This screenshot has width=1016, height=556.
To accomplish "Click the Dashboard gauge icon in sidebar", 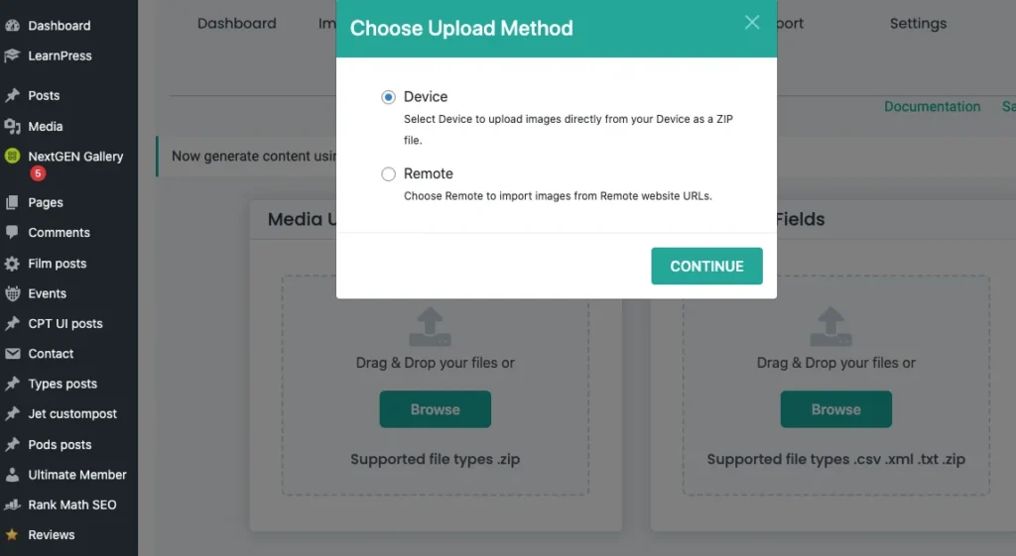I will [12, 26].
